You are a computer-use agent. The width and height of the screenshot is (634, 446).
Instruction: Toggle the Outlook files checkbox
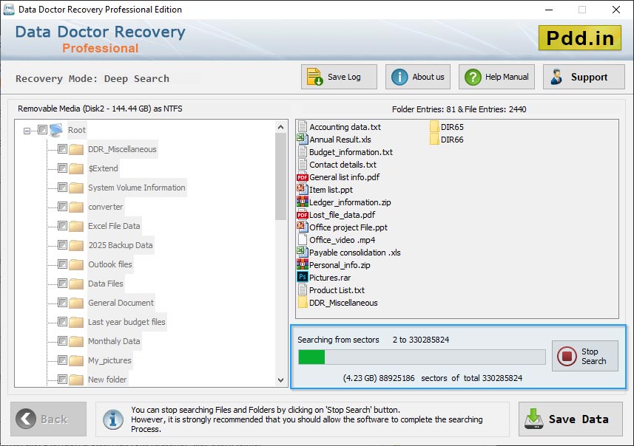pyautogui.click(x=62, y=264)
